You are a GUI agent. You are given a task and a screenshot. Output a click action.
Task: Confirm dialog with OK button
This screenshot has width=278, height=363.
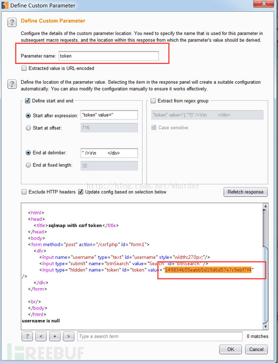[x=230, y=349]
